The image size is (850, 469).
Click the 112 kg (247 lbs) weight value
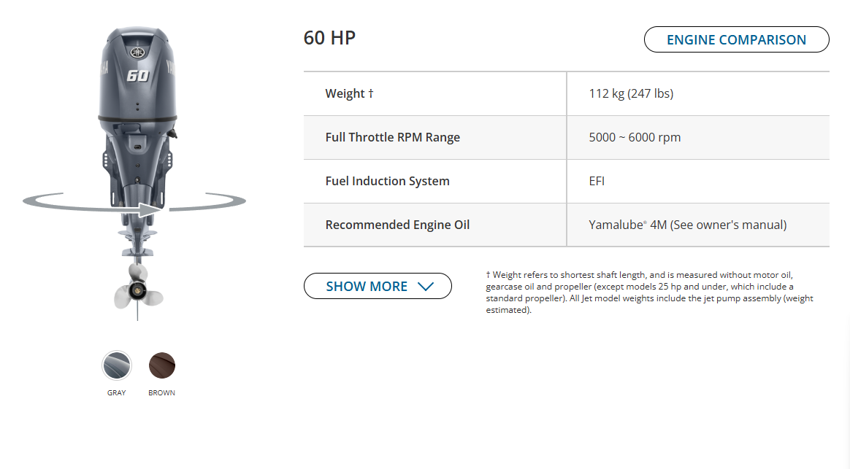tap(631, 93)
